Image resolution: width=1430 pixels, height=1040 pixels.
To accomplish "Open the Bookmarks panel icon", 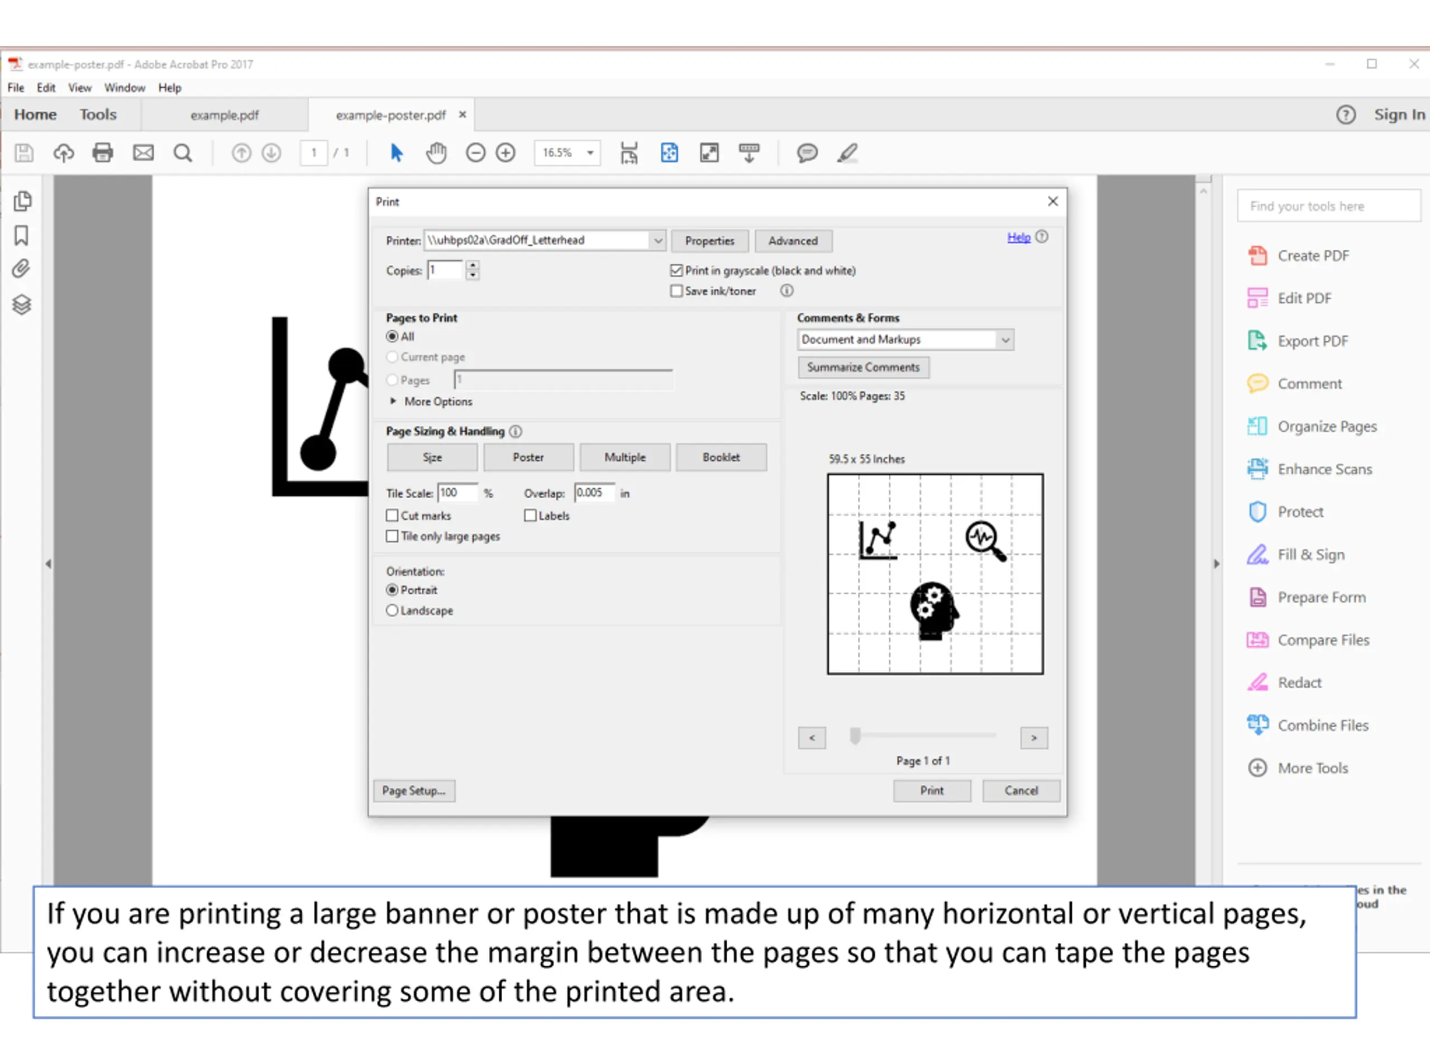I will tap(21, 236).
